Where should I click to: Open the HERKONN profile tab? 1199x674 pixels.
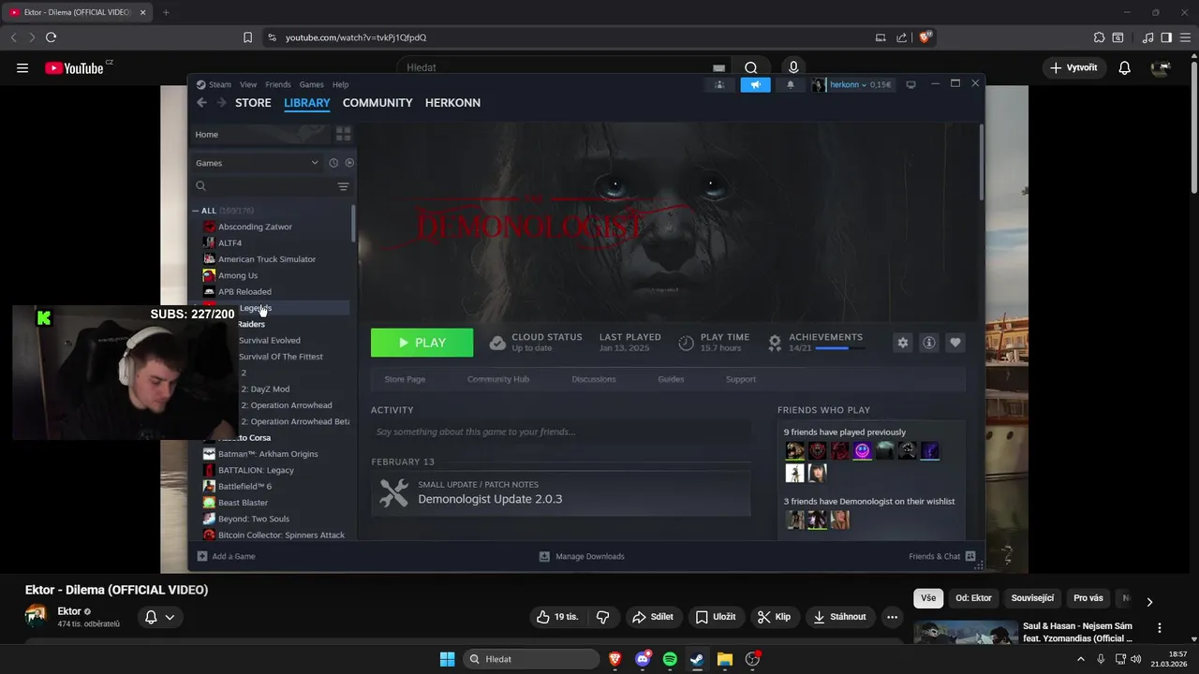pos(452,103)
